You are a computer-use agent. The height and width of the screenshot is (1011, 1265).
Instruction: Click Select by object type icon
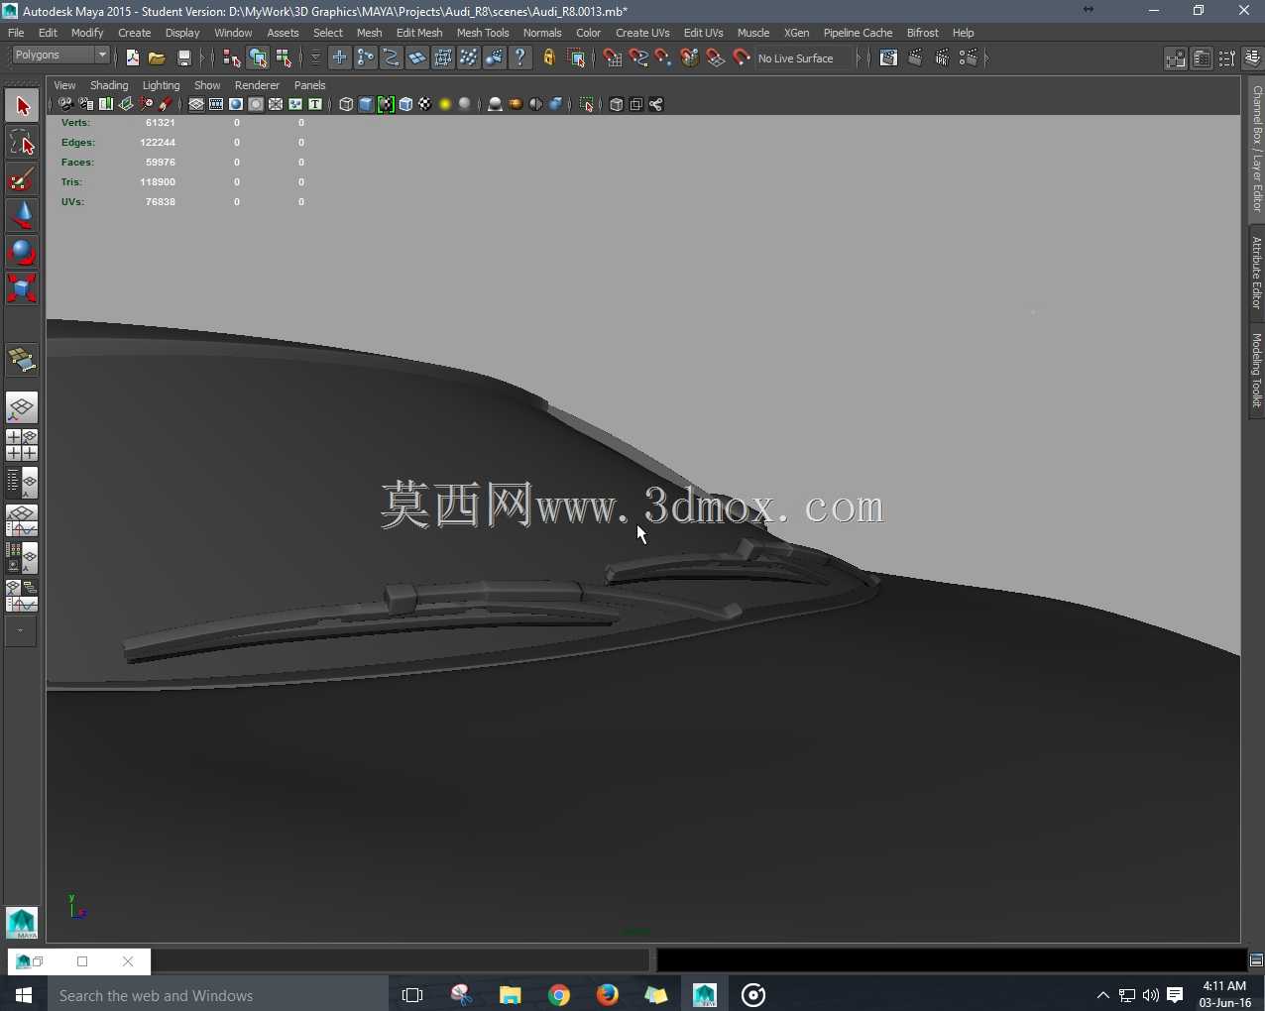258,58
